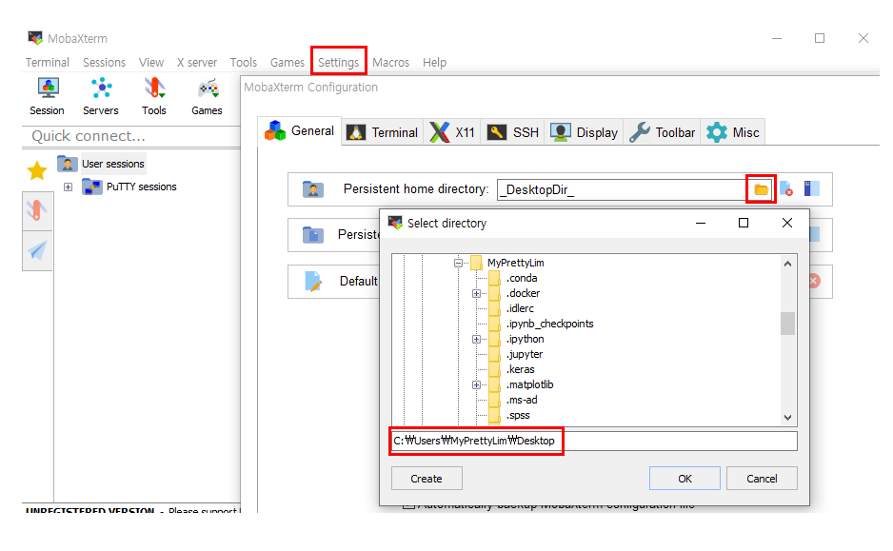Click the directory path field in dialog
893x551 pixels.
click(594, 441)
